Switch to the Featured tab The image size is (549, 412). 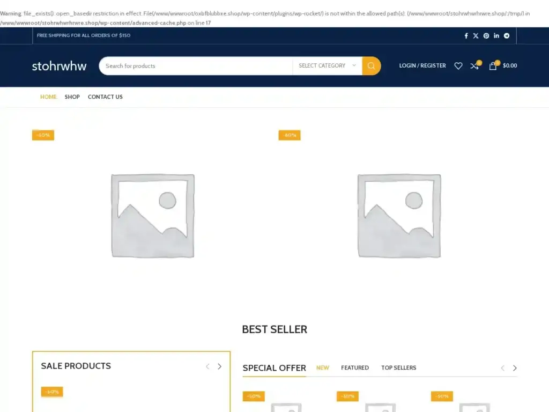coord(355,368)
